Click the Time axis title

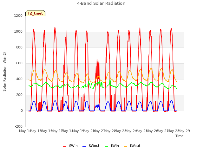click(180, 136)
